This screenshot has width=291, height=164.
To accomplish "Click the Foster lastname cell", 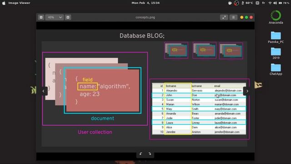I will [x=196, y=118].
